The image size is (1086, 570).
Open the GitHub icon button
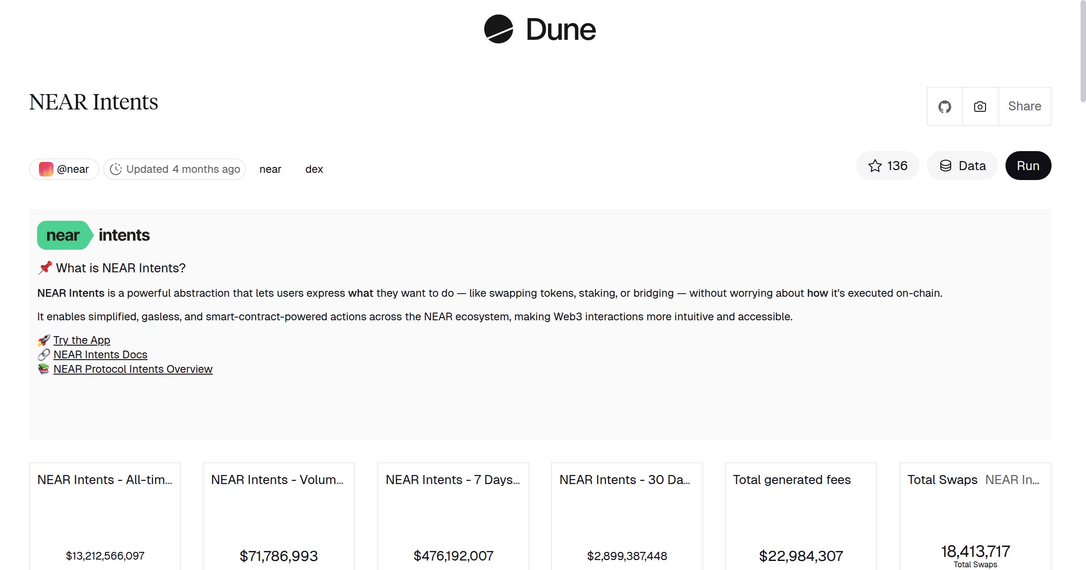tap(944, 107)
